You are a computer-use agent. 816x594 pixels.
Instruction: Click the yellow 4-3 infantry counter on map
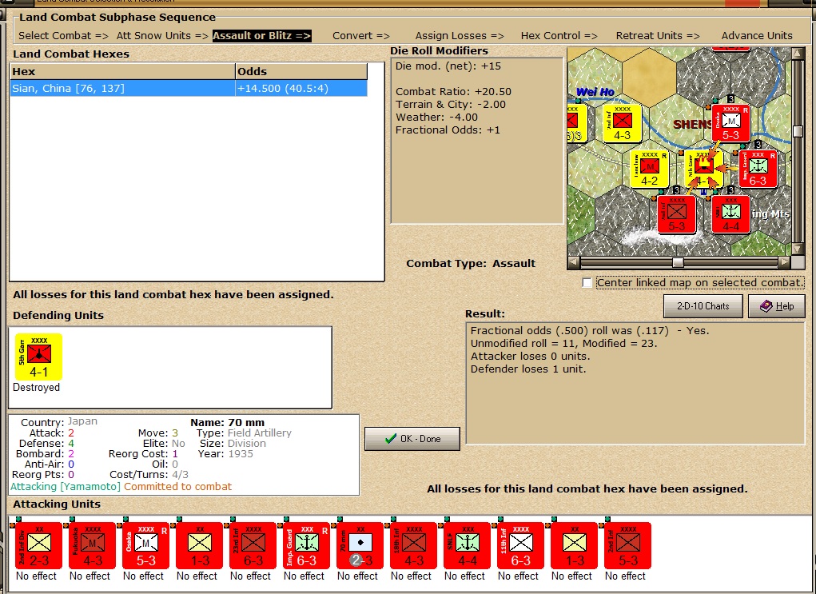point(623,123)
